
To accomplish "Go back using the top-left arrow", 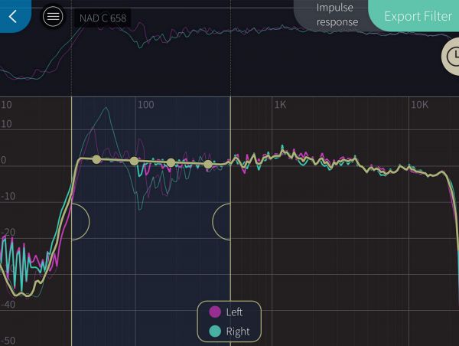I will (13, 16).
